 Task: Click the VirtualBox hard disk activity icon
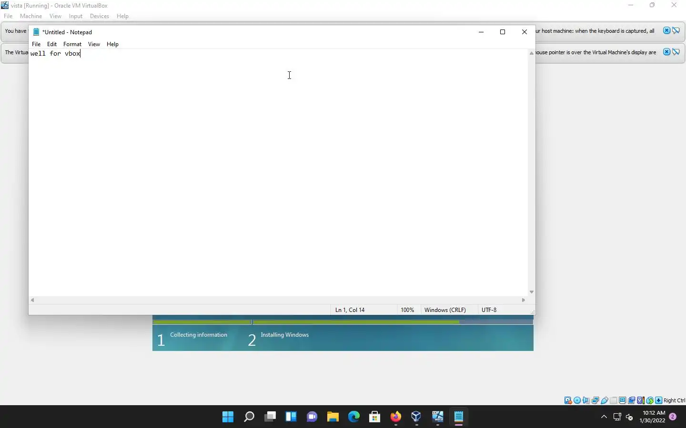click(x=568, y=400)
